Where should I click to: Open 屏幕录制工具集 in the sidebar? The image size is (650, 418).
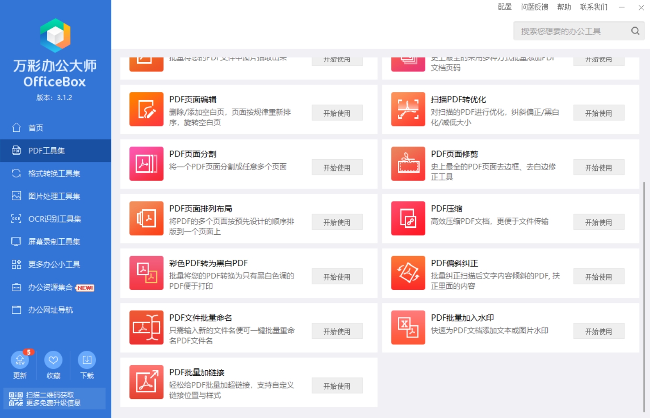pos(55,242)
